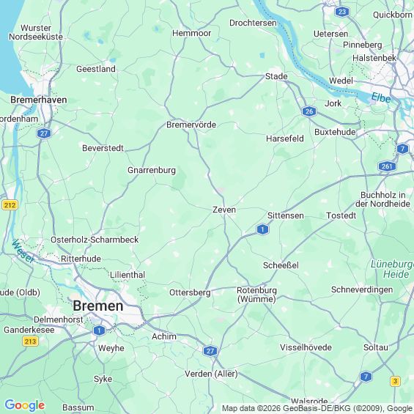Screen dimensions: 414x414
Task: Click the A261 highway shield
Action: coord(387,166)
